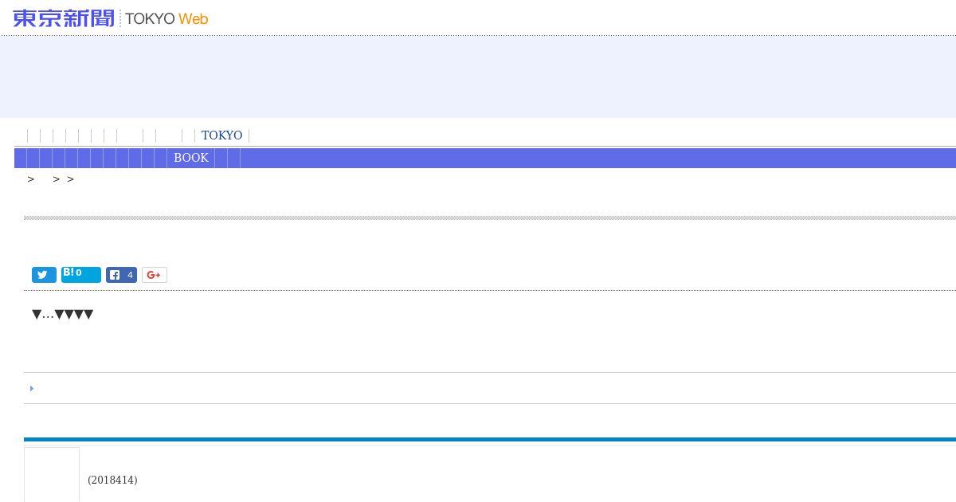Share the article via the Twitter bird button
The height and width of the screenshot is (502, 956).
tap(44, 275)
